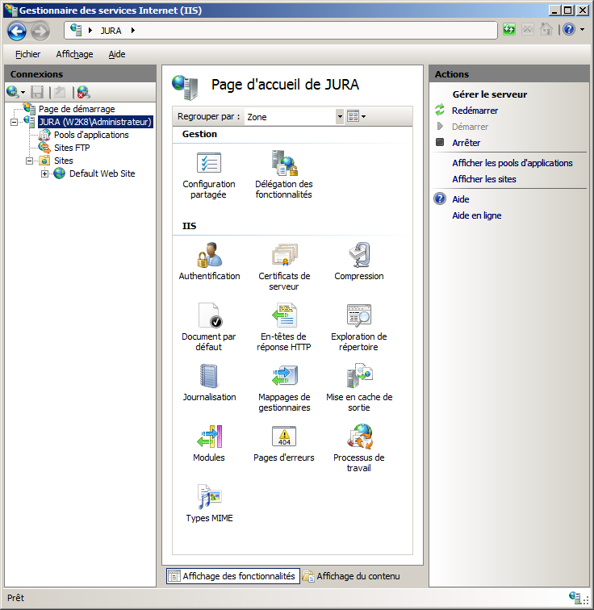The image size is (594, 610).
Task: Open the Affichage menu
Action: coord(74,54)
